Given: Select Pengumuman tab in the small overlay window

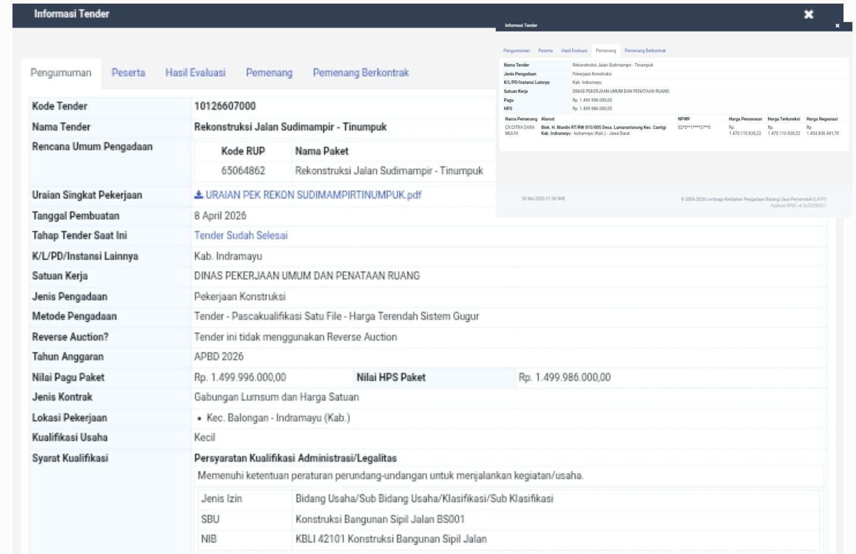Looking at the screenshot, I should click(517, 51).
